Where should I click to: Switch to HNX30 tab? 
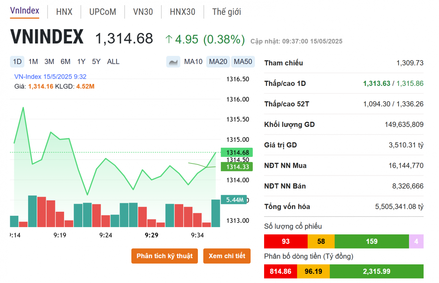[x=183, y=12]
